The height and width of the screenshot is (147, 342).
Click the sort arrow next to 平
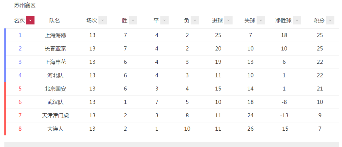click(165, 20)
